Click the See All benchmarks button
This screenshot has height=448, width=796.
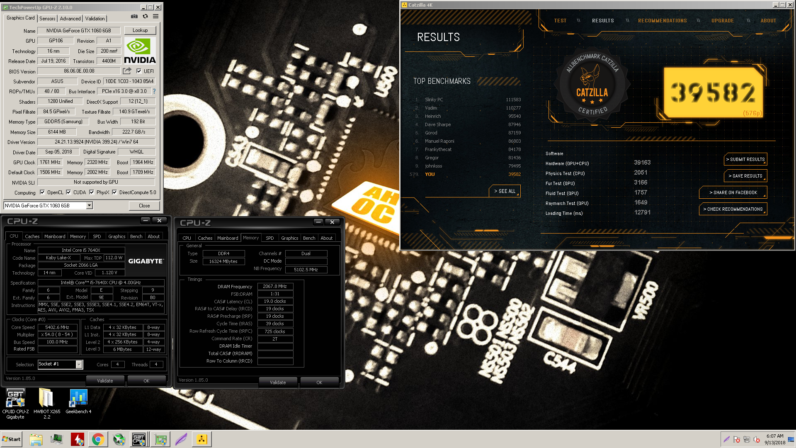click(505, 191)
